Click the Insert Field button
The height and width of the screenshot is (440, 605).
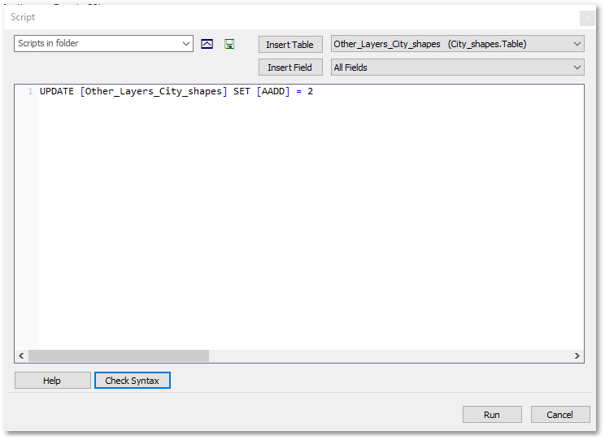pos(290,68)
